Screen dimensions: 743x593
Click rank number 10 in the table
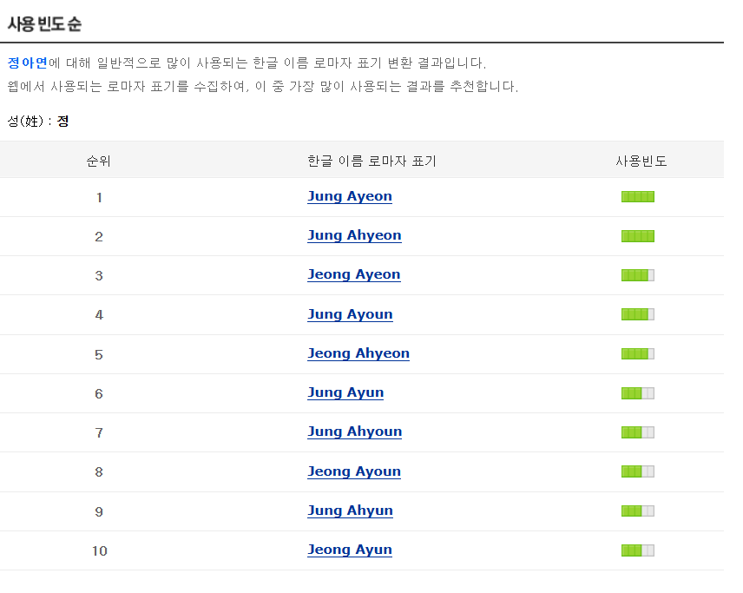[100, 550]
